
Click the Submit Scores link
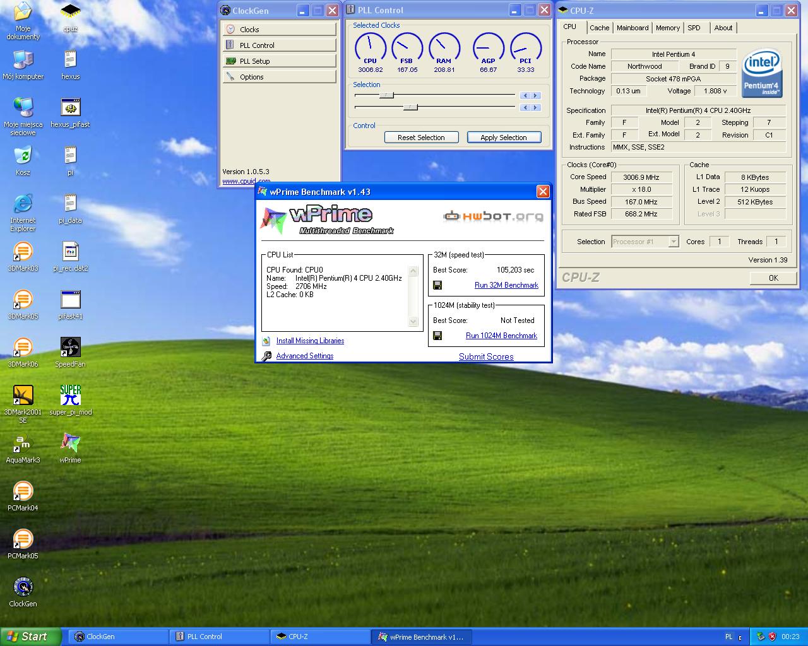[486, 356]
